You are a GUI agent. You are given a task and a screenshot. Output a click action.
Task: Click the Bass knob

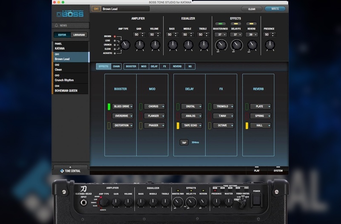pyautogui.click(x=172, y=45)
